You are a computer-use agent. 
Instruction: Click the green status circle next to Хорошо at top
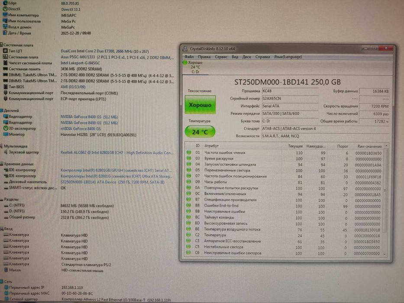click(185, 62)
